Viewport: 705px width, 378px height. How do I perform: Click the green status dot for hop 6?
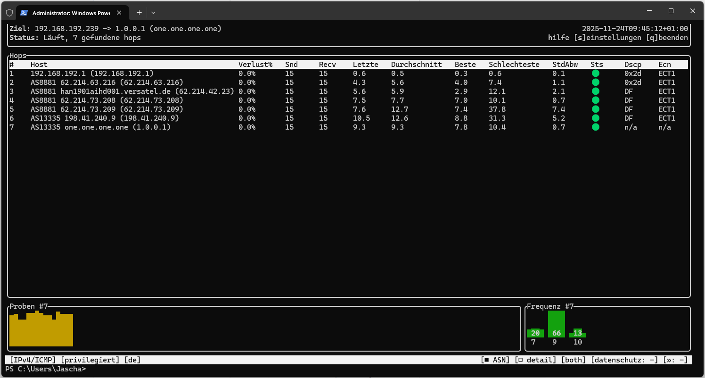[x=595, y=118]
